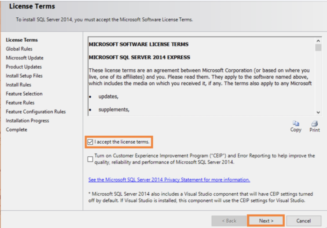Uncheck the 'I accept the license terms' checkbox
The width and height of the screenshot is (327, 228).
click(x=90, y=142)
